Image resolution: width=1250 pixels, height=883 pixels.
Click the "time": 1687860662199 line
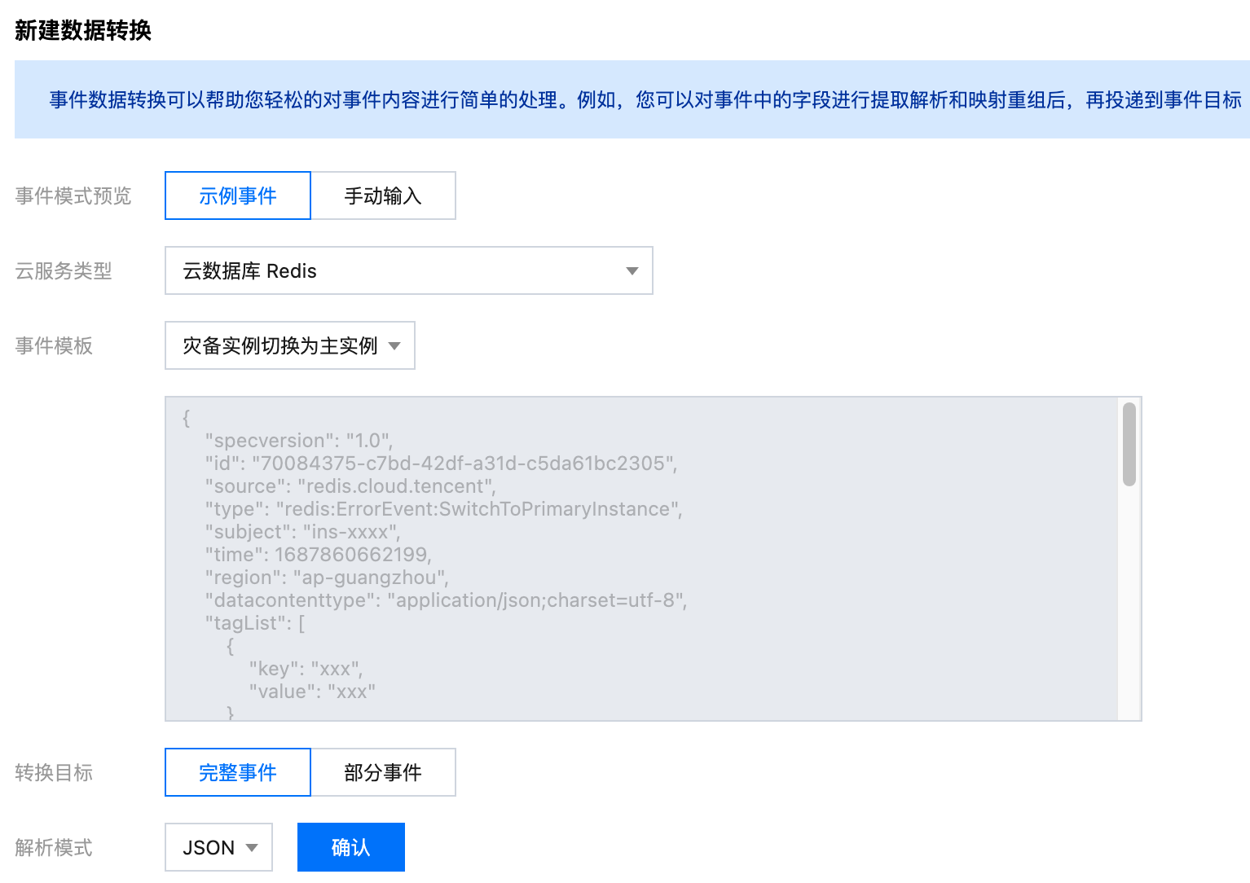(318, 555)
